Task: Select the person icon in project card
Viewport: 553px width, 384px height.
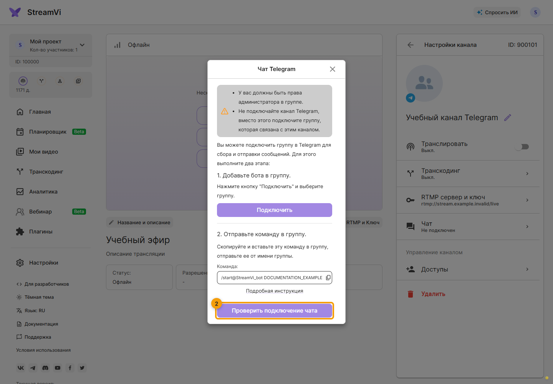Action: (x=60, y=81)
